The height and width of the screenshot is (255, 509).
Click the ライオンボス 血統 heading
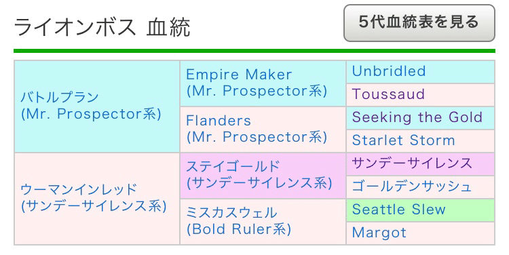pyautogui.click(x=102, y=27)
